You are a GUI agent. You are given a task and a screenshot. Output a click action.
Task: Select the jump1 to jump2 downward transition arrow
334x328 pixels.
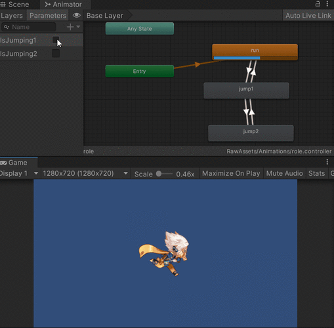click(x=246, y=112)
